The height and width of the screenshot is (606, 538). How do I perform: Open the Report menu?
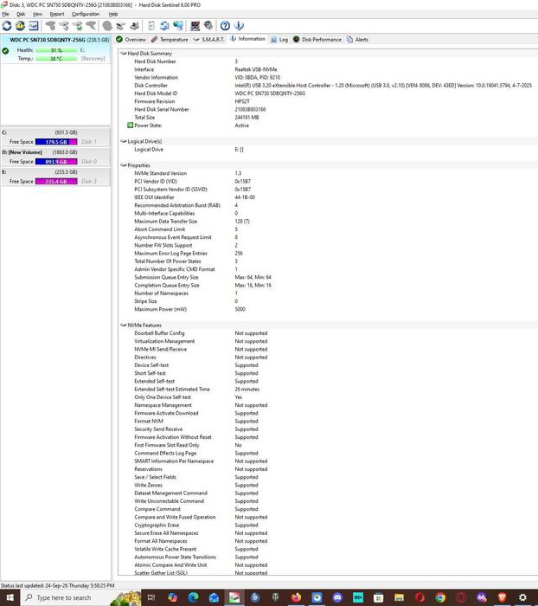tap(57, 14)
